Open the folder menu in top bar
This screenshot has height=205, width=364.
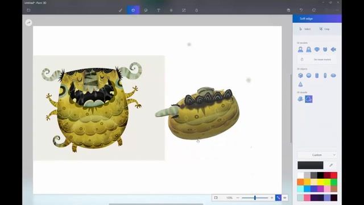(28, 10)
